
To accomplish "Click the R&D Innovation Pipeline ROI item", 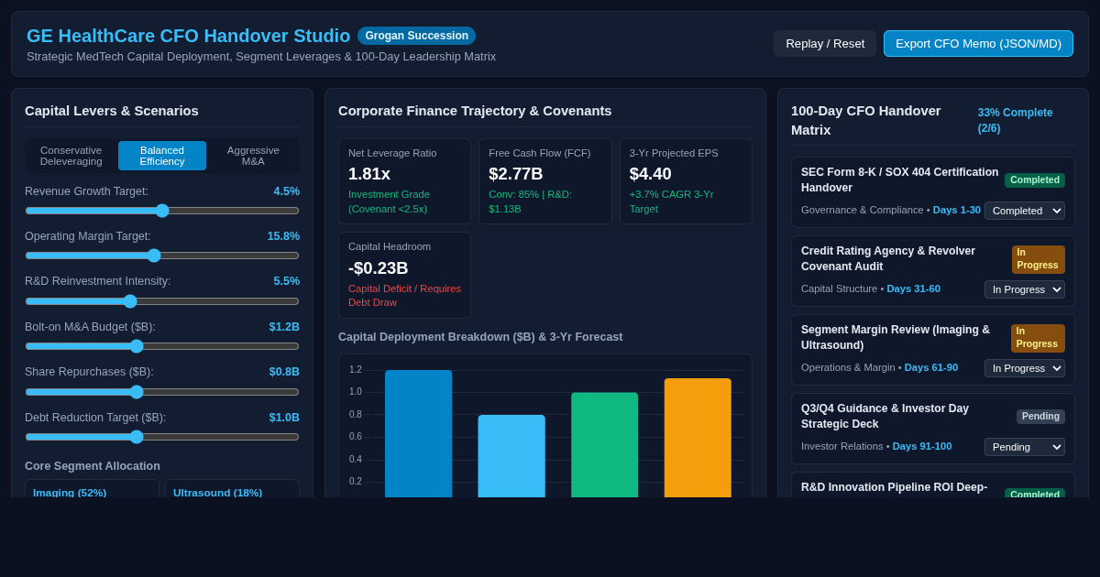I will coord(933,485).
